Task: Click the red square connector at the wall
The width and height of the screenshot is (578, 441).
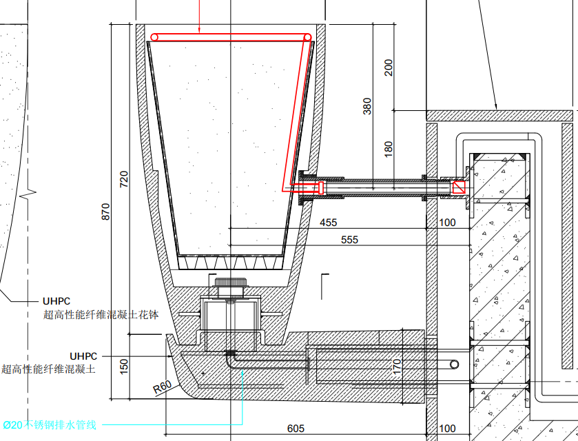Action: (x=459, y=187)
